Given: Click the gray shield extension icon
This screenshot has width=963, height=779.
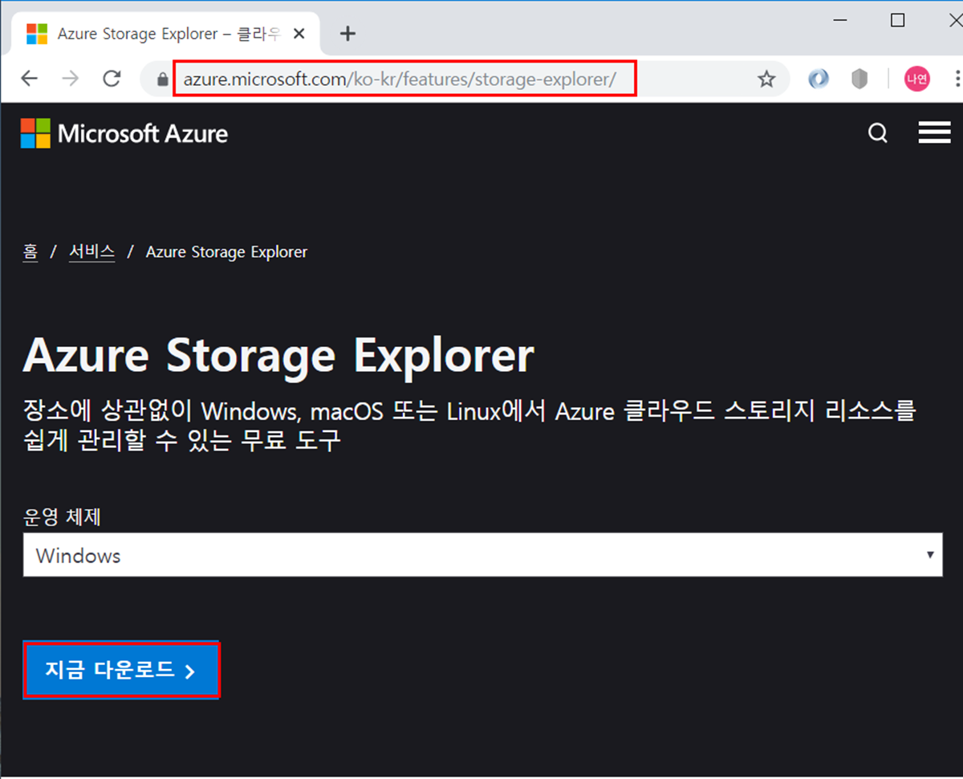Looking at the screenshot, I should [x=859, y=79].
